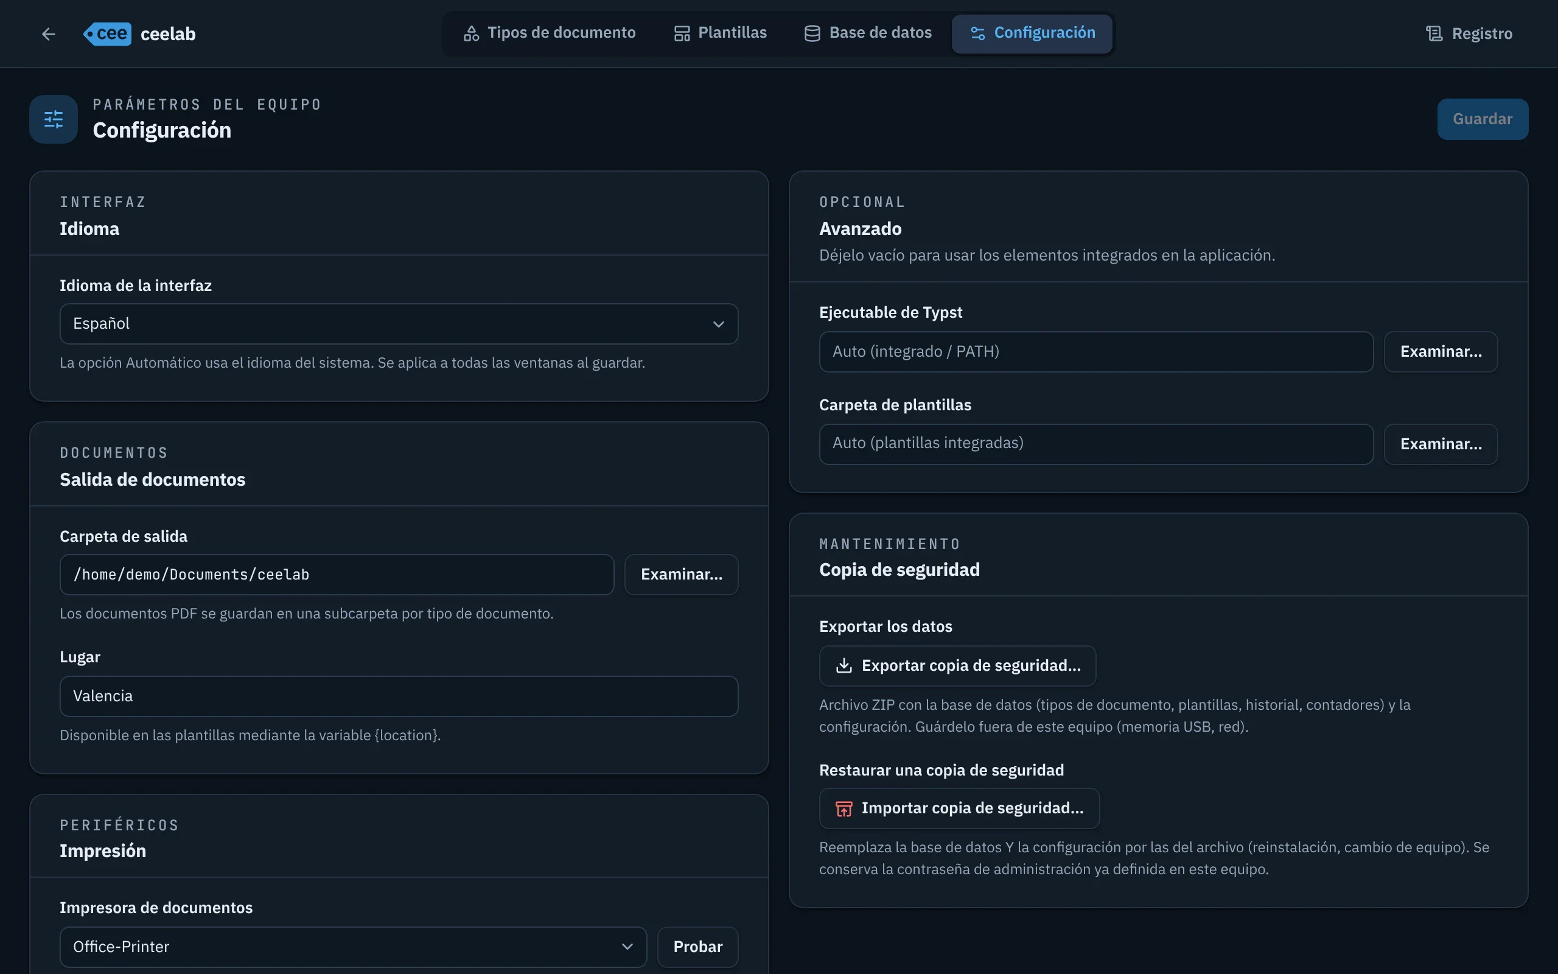Click the red import archive icon
Image resolution: width=1558 pixels, height=974 pixels.
pyautogui.click(x=844, y=808)
